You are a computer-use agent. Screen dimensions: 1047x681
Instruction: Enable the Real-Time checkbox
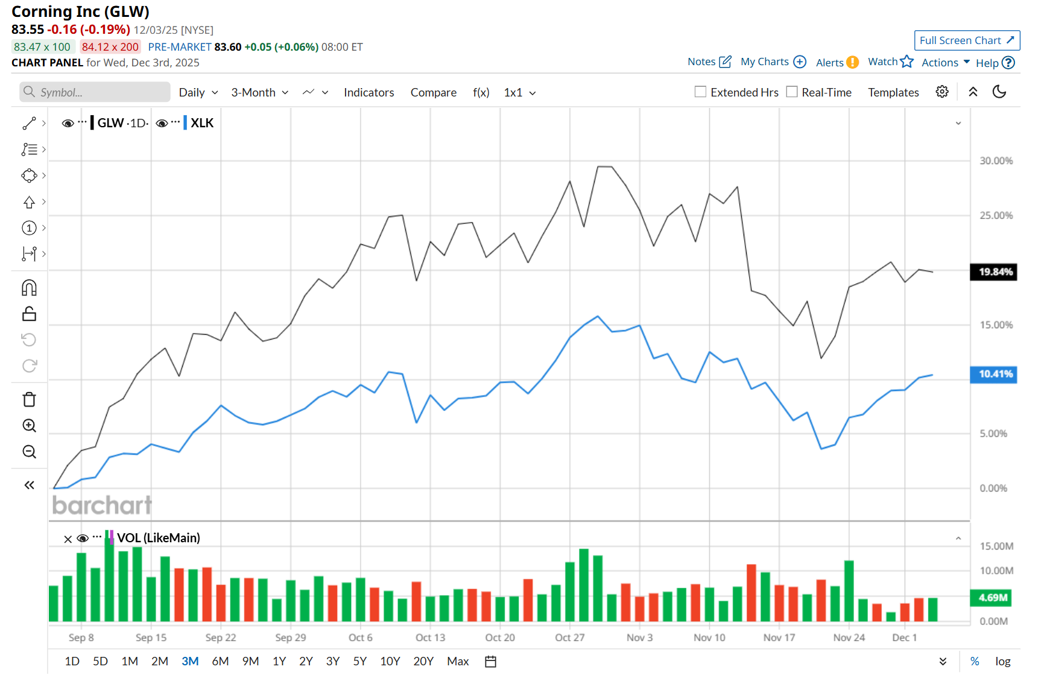(792, 92)
